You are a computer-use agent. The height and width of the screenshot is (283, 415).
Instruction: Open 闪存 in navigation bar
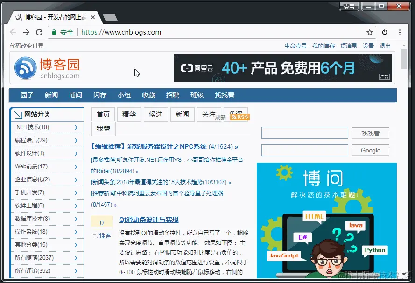[100, 95]
